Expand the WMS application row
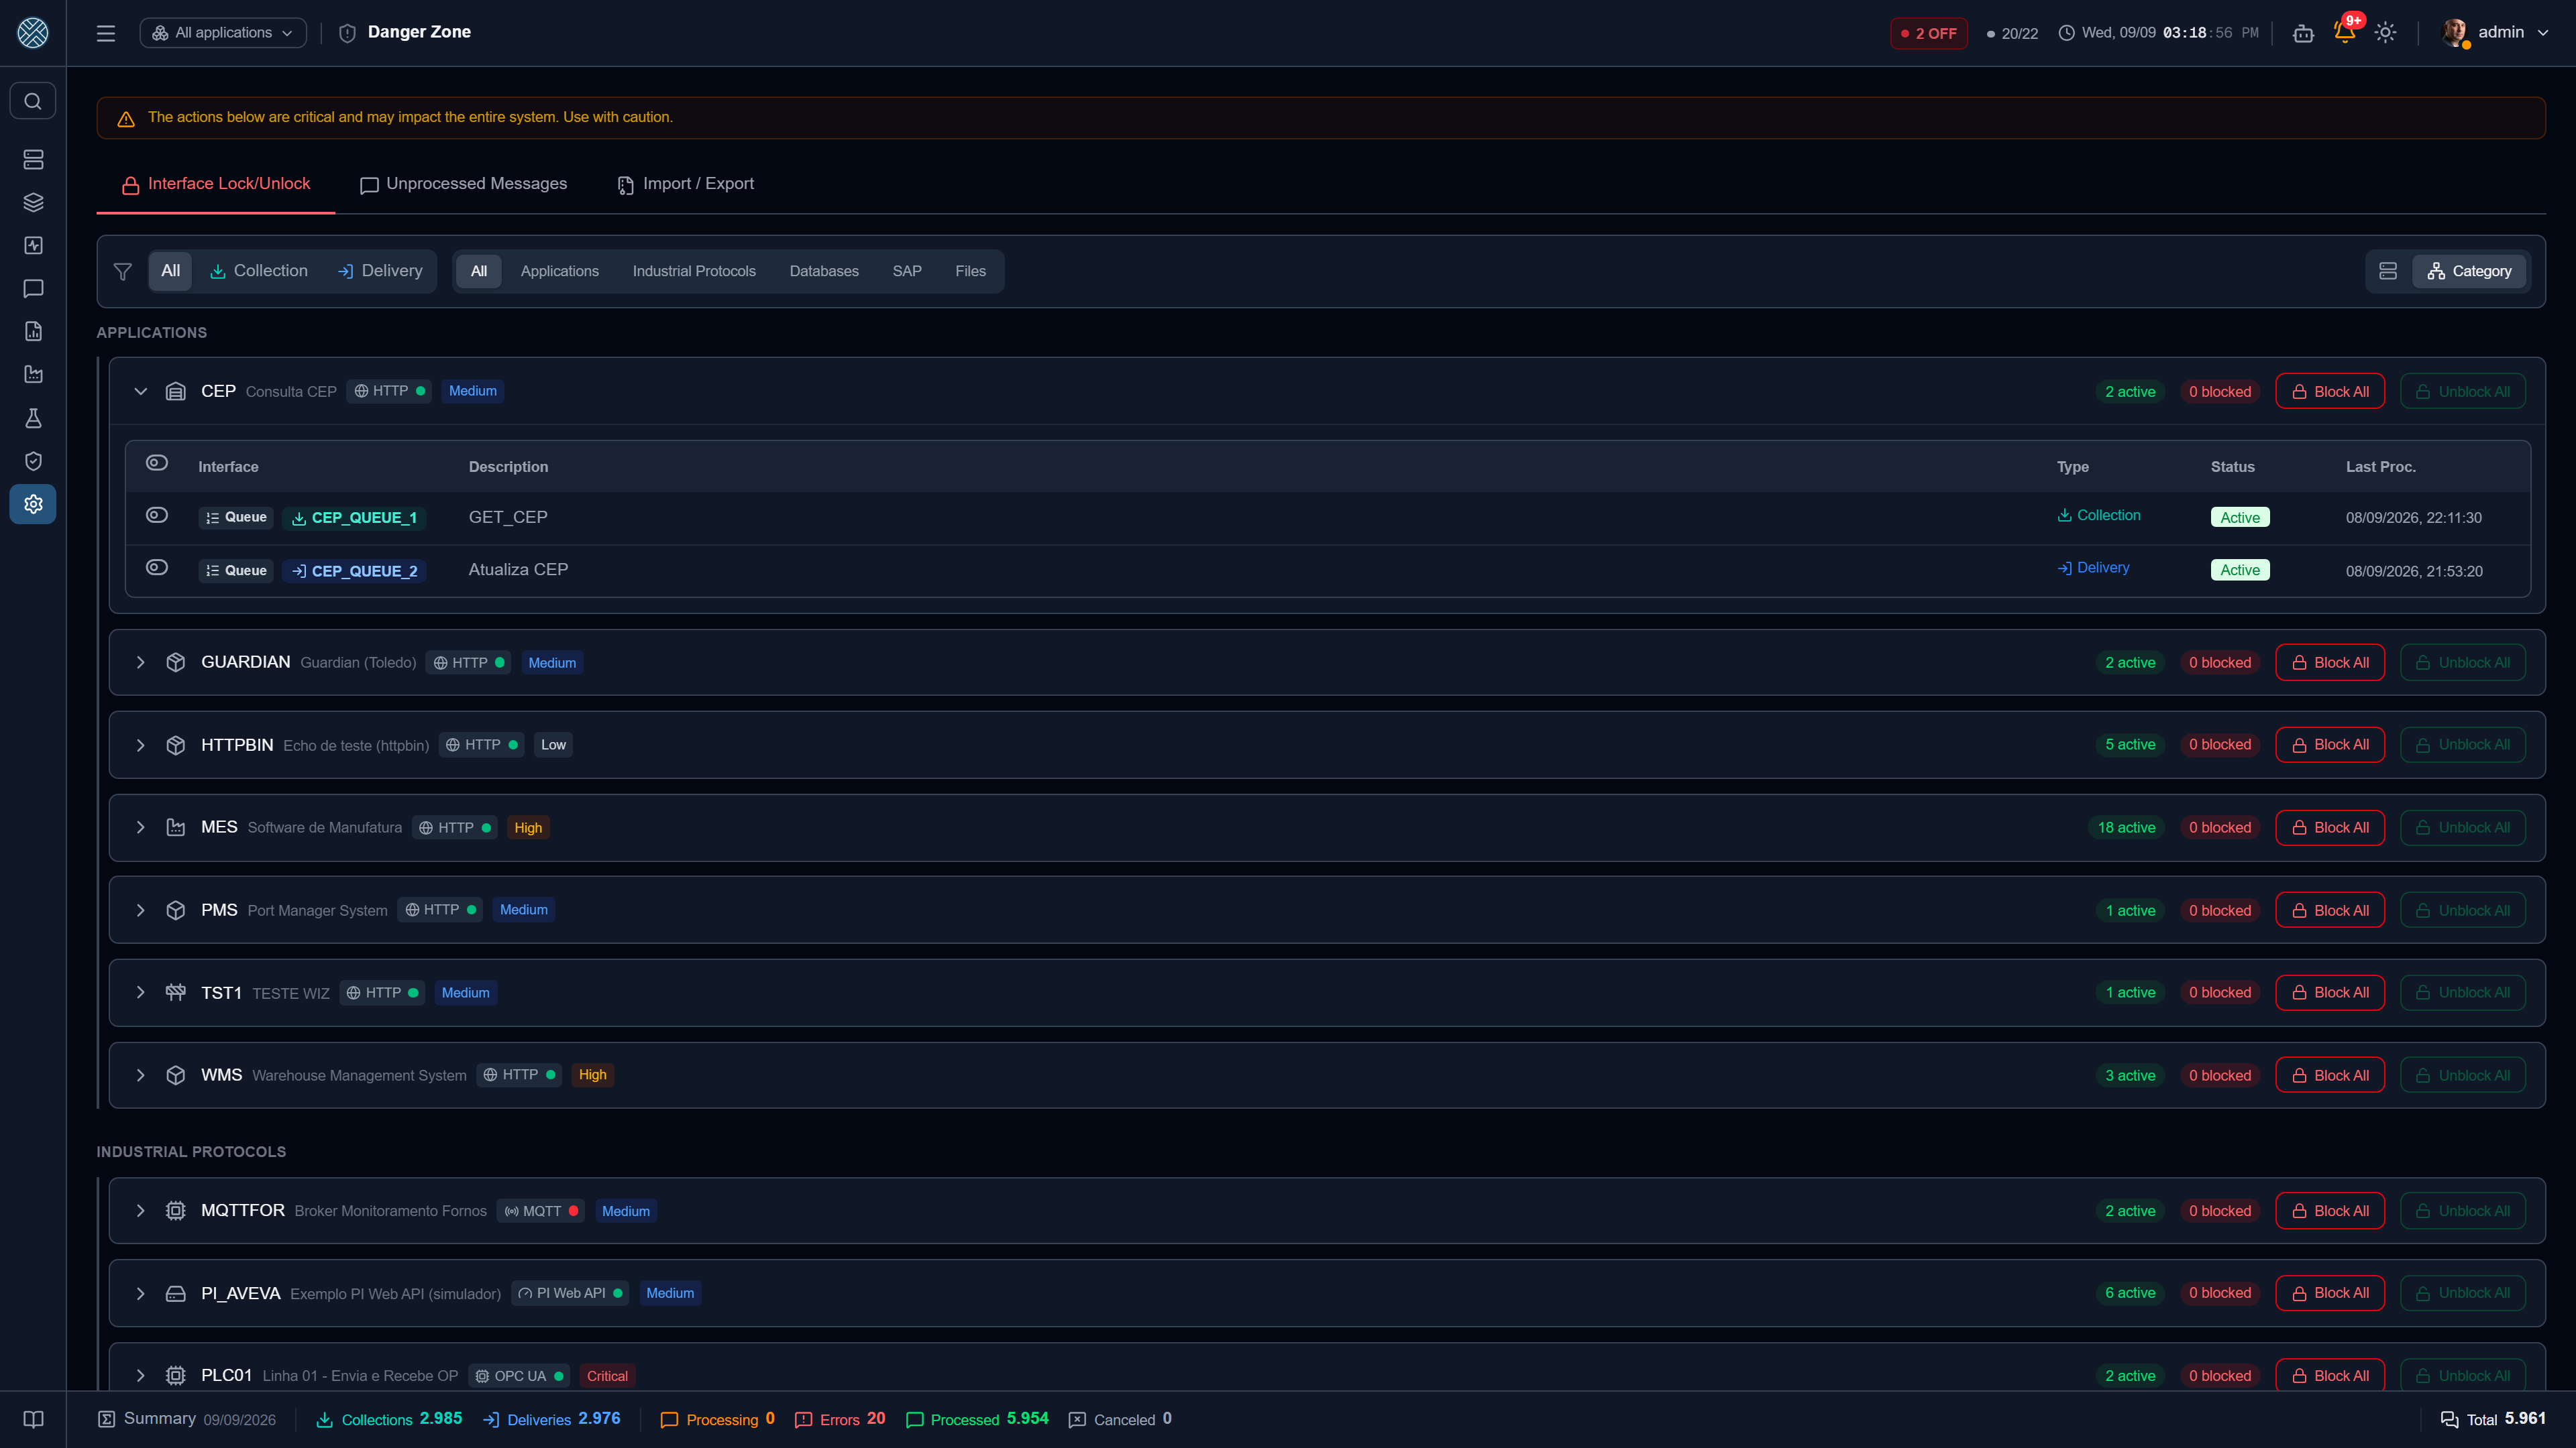 (140, 1075)
